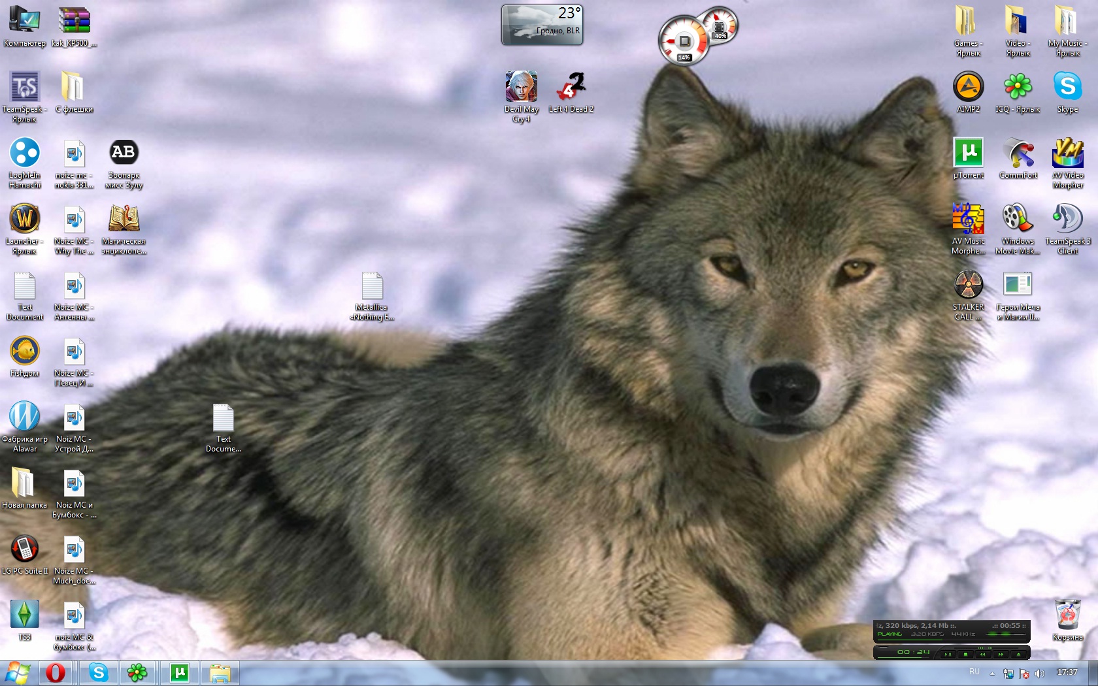The width and height of the screenshot is (1098, 686).
Task: Click the eject button in AIMP player
Action: point(1018,654)
